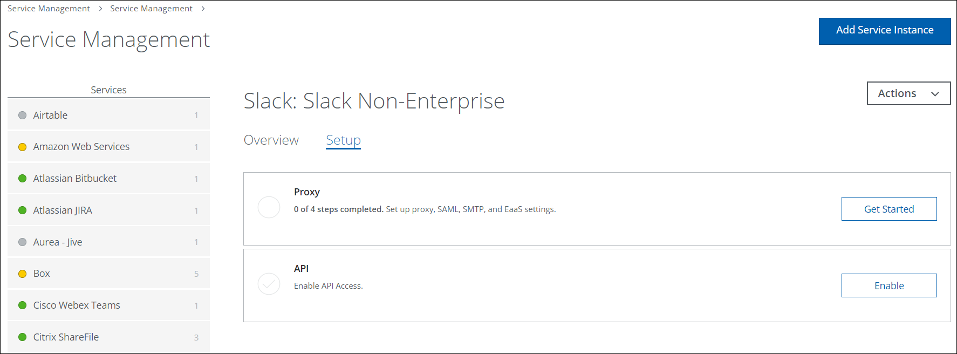The width and height of the screenshot is (957, 354).
Task: Enable API access with the Enable button
Action: click(x=888, y=285)
